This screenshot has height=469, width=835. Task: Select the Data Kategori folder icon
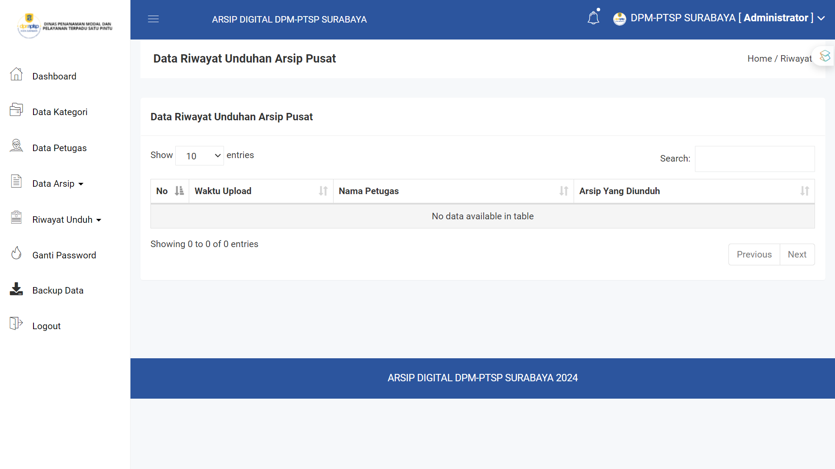tap(16, 110)
